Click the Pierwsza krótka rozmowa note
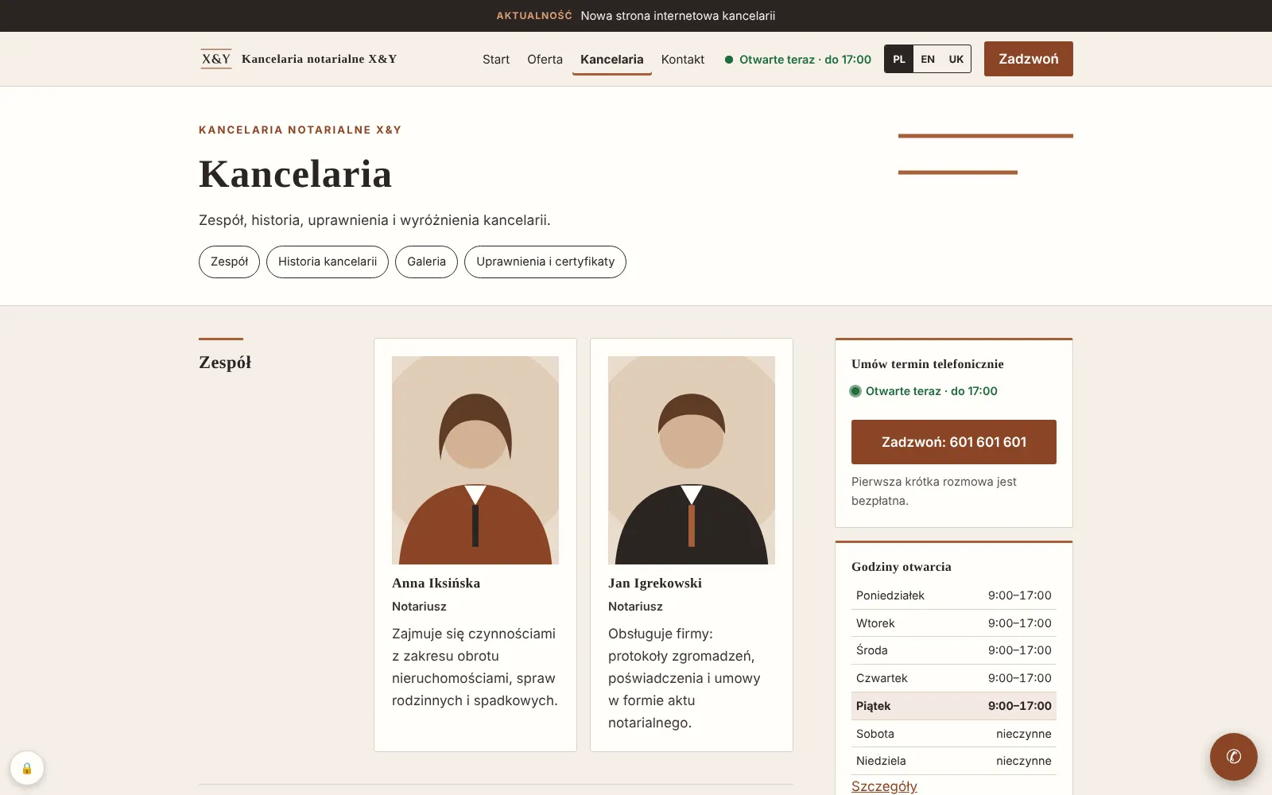 [x=934, y=491]
